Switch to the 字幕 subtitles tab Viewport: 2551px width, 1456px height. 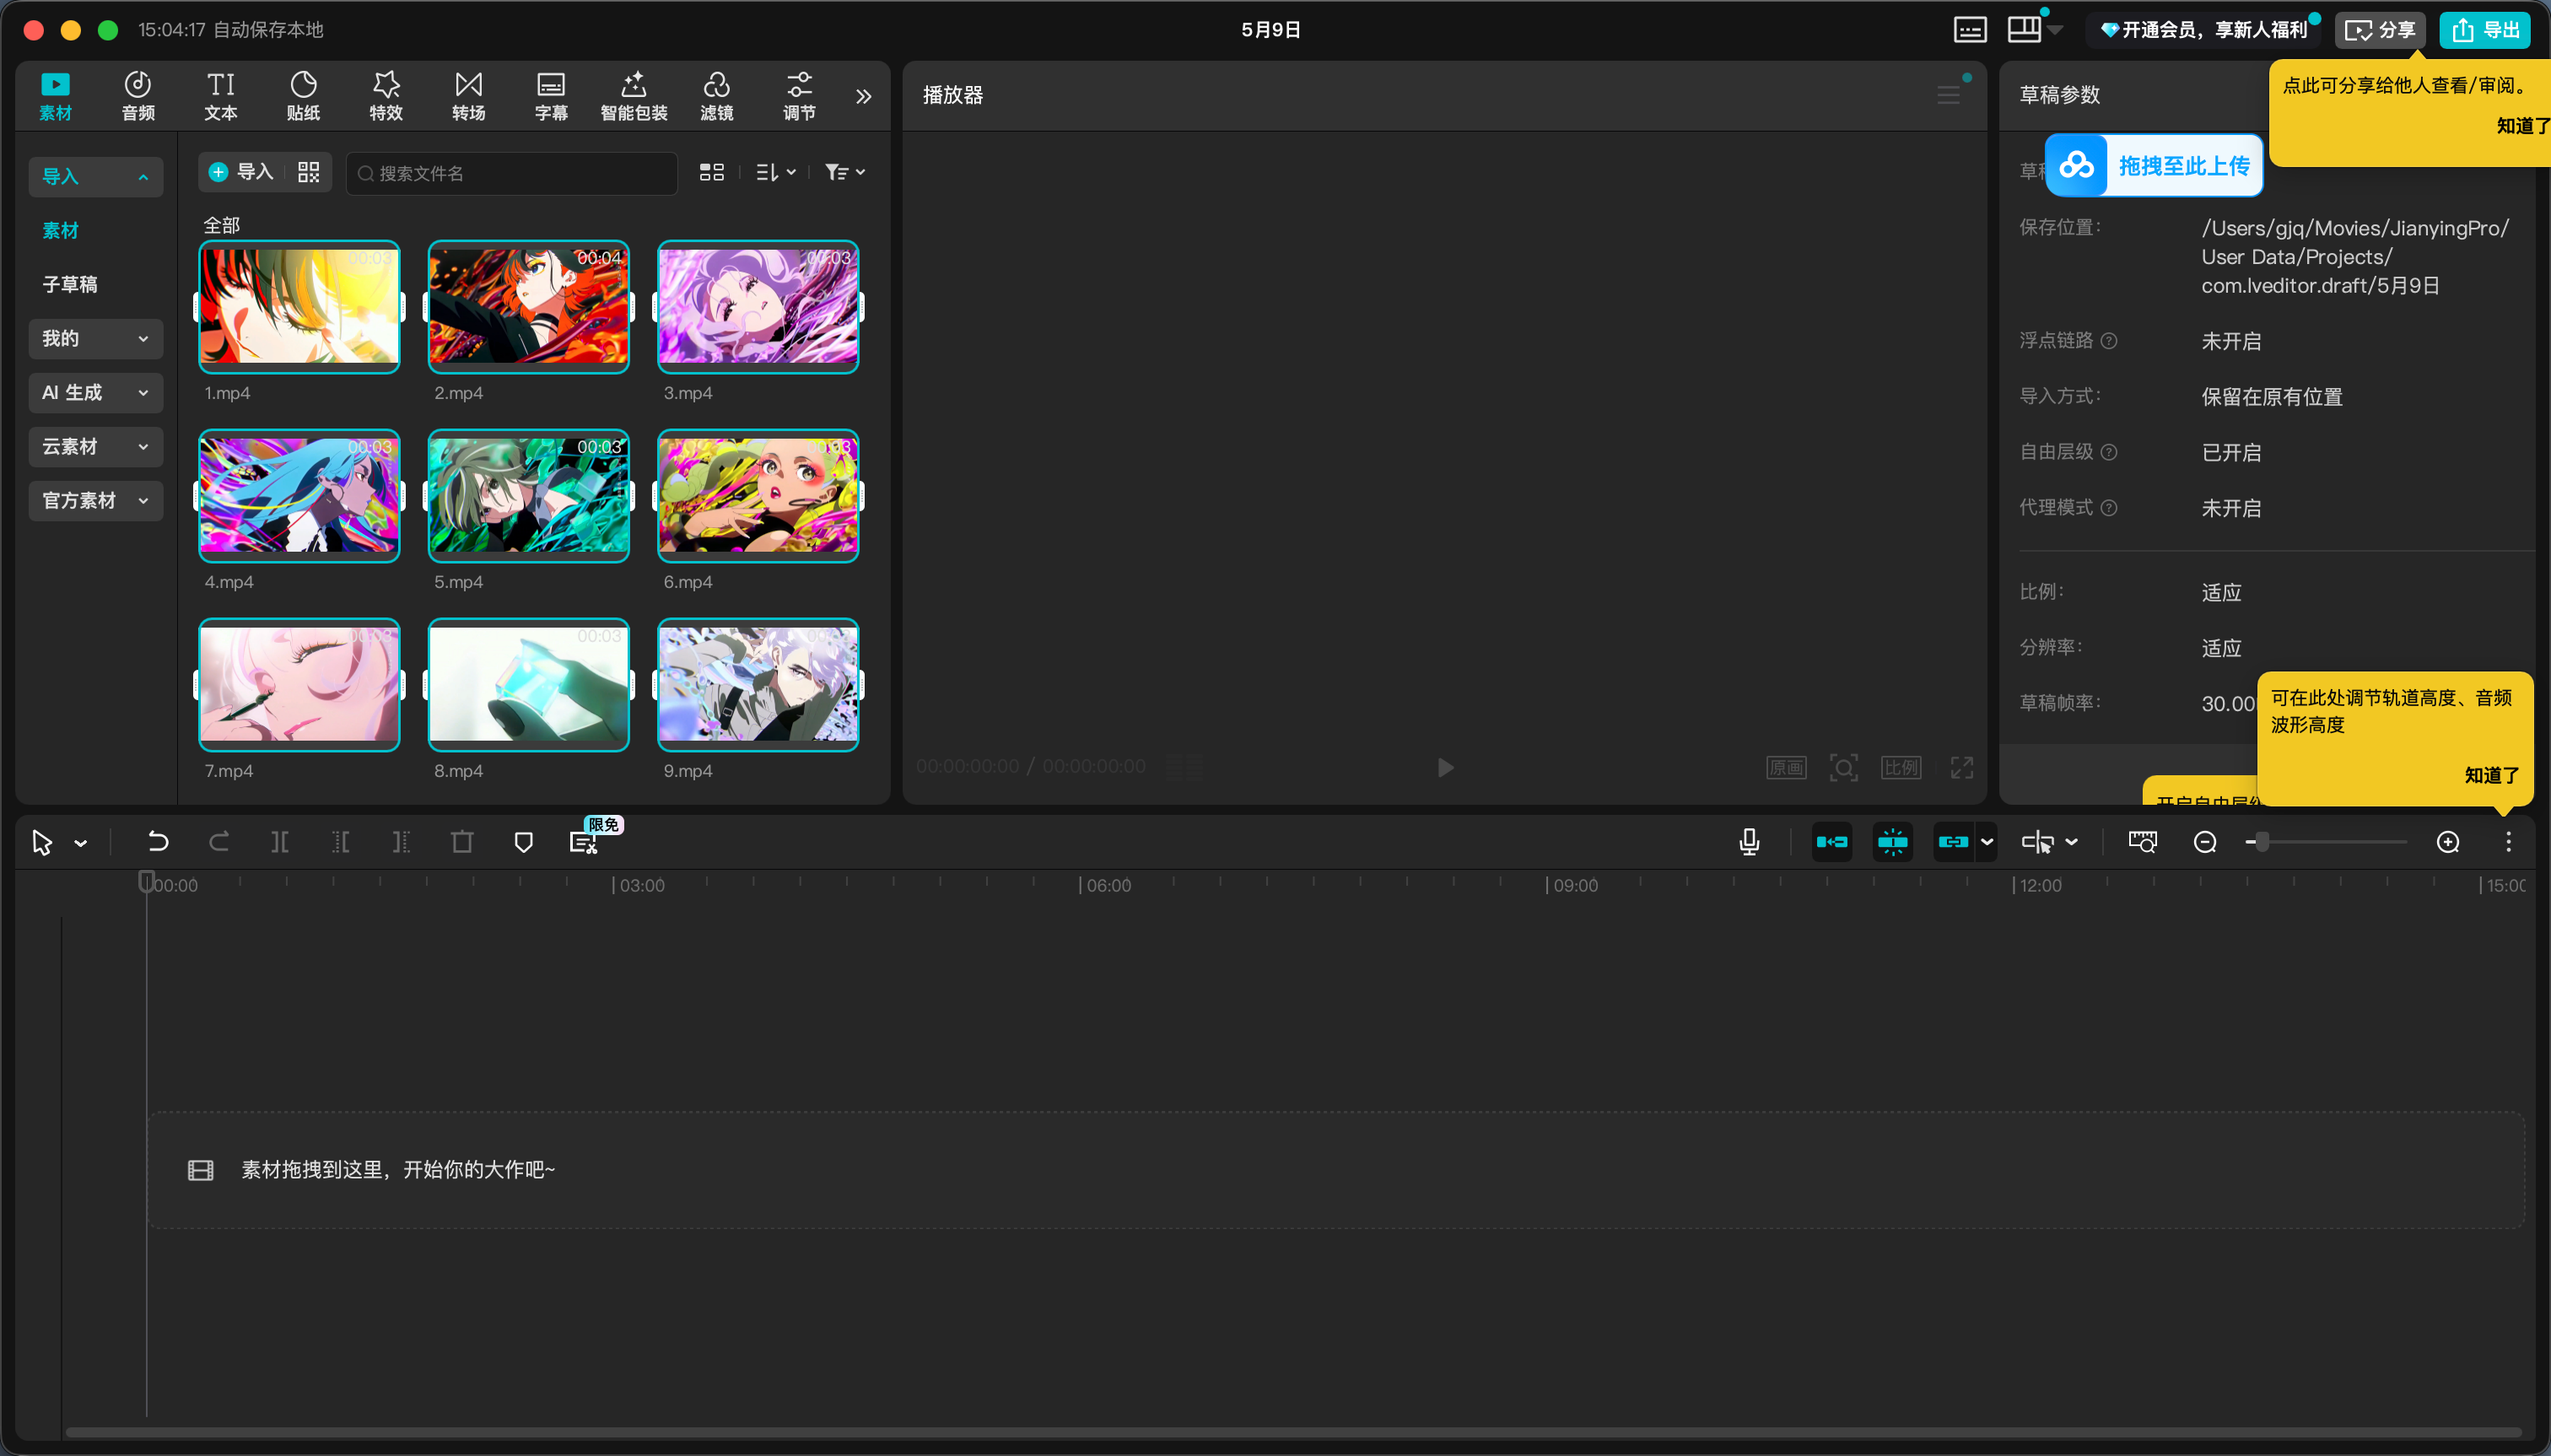[x=551, y=96]
